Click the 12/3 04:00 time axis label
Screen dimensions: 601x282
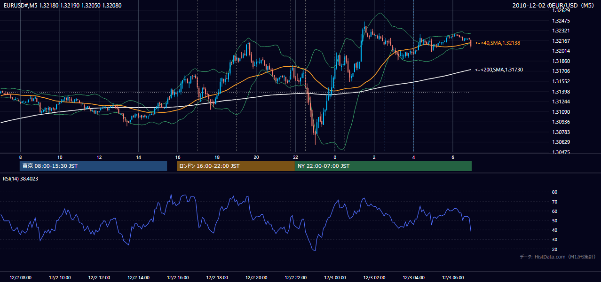(x=414, y=277)
